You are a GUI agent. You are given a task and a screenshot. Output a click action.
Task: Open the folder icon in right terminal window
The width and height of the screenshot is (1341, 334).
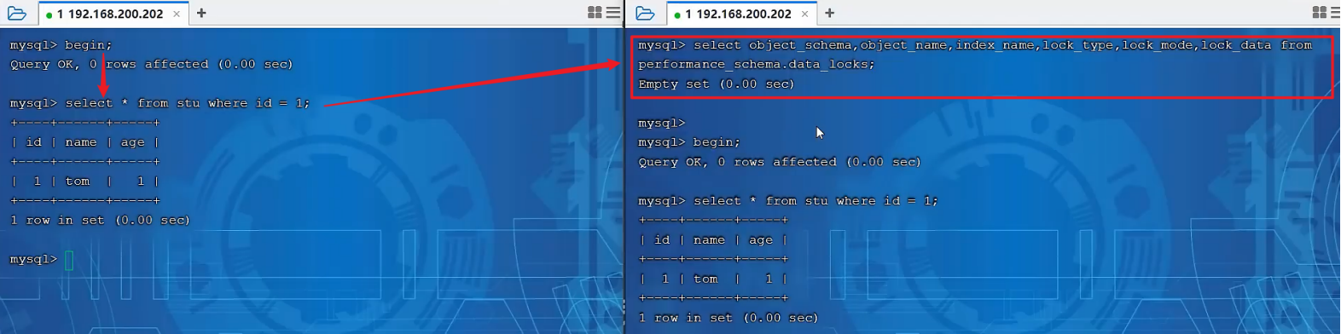tap(646, 13)
